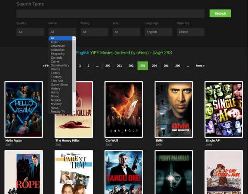Go to page 1
The image size is (248, 194).
click(80, 66)
